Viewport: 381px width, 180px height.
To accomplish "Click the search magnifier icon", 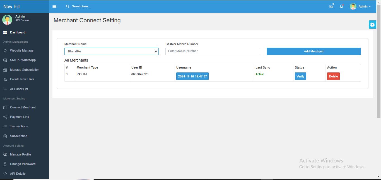I will tap(67, 6).
